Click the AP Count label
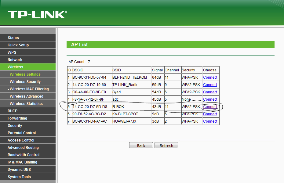284x183 pixels. point(77,62)
